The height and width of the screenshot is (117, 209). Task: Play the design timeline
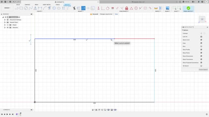(7, 114)
